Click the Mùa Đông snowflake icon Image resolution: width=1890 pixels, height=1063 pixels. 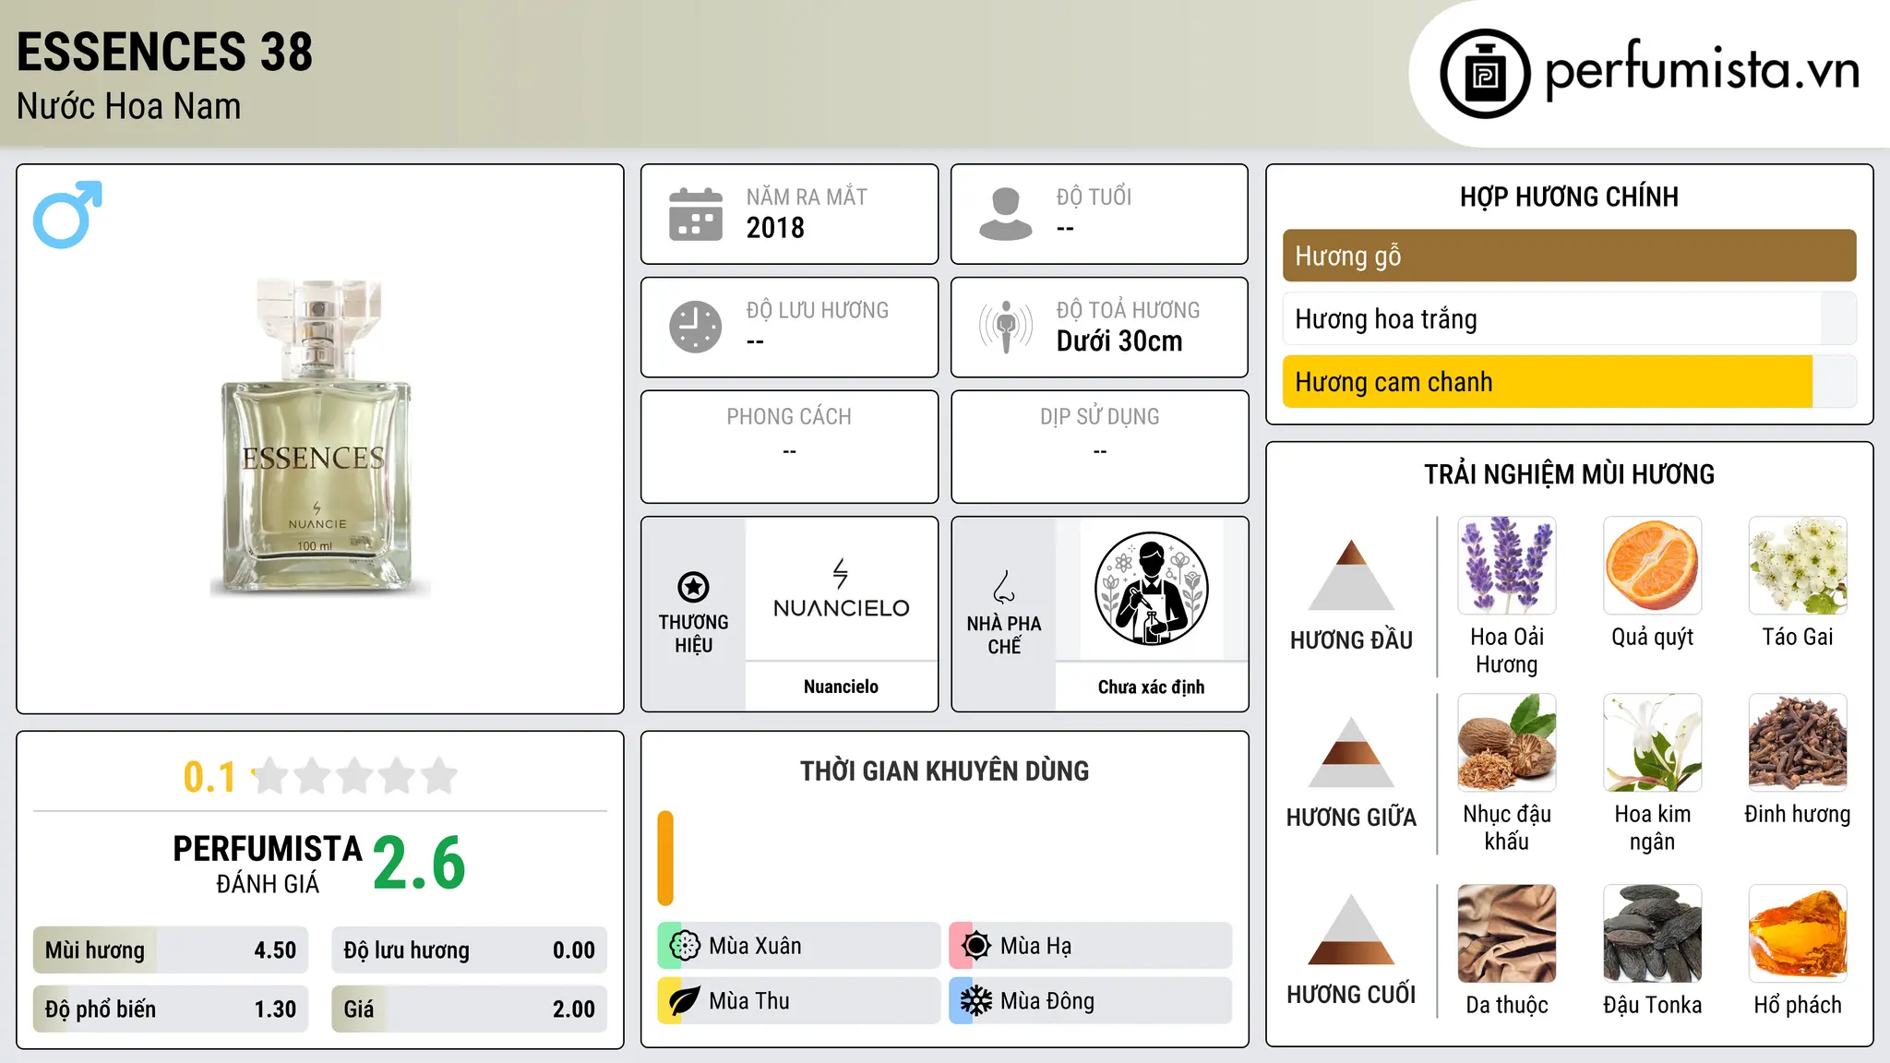(x=976, y=1001)
